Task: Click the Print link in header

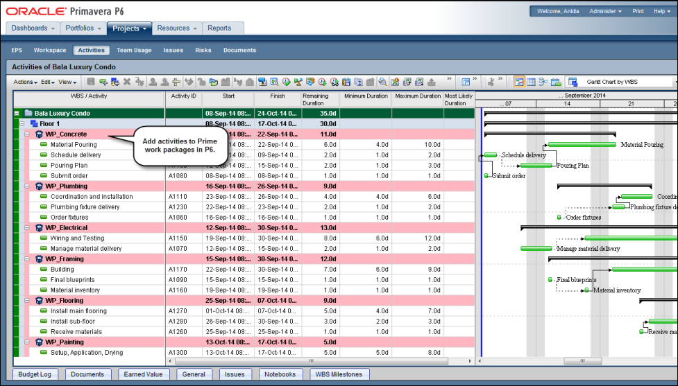Action: pos(638,11)
